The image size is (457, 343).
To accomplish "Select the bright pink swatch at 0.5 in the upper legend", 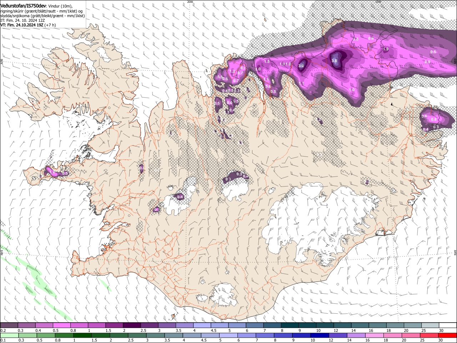I will click(61, 325).
